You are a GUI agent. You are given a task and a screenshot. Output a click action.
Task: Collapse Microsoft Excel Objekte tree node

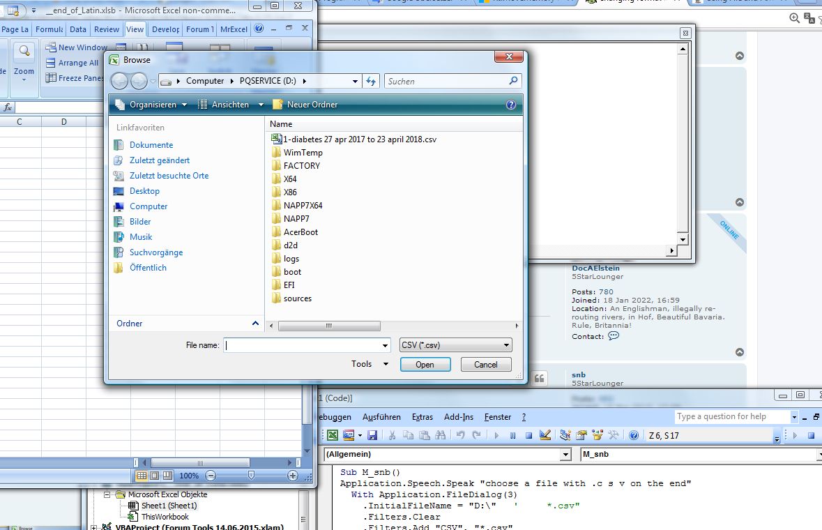pyautogui.click(x=107, y=494)
